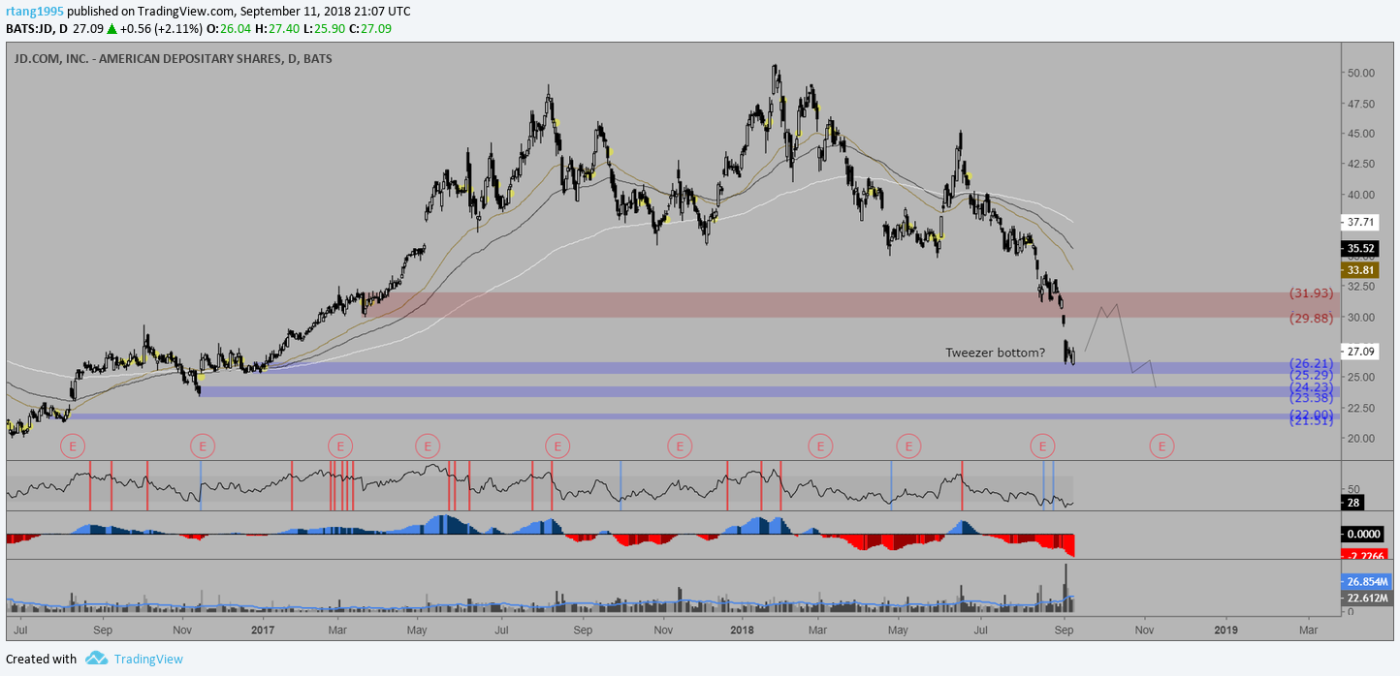Select the BATS:JD, D symbol label
This screenshot has height=676, width=1400.
pyautogui.click(x=39, y=28)
